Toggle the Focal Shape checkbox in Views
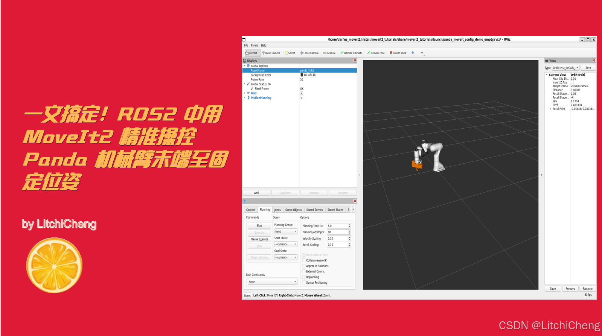The image size is (602, 336). [572, 97]
